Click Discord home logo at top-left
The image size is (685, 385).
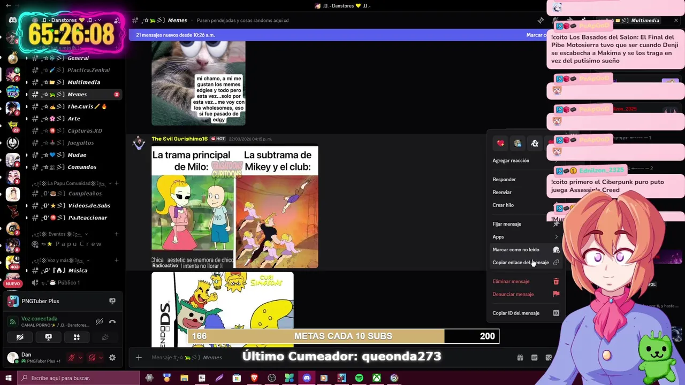[x=12, y=20]
